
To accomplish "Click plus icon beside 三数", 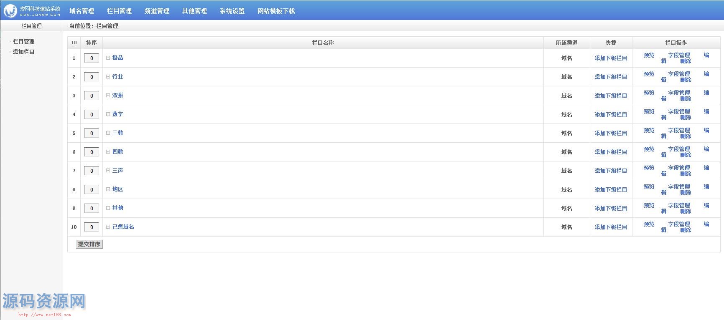I will click(x=108, y=133).
